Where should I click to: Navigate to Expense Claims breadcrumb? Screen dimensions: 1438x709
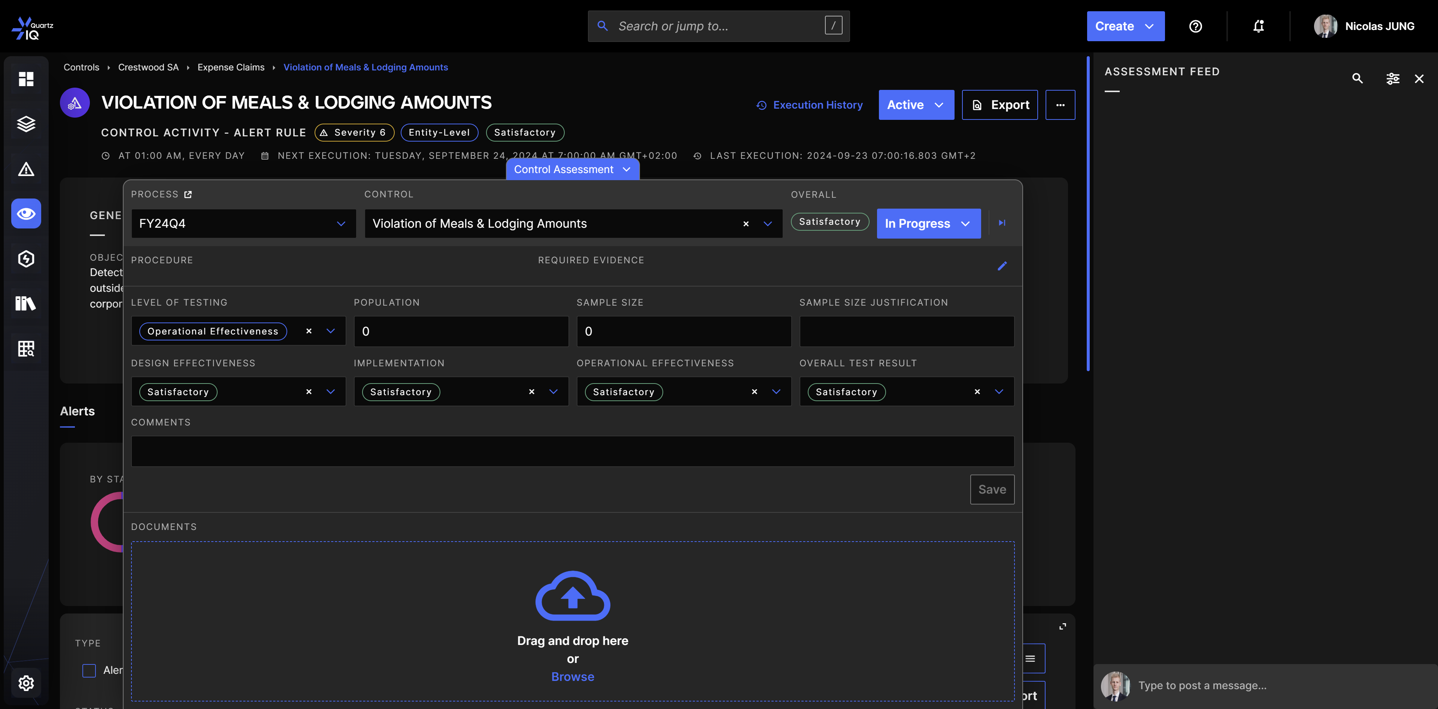pyautogui.click(x=231, y=67)
